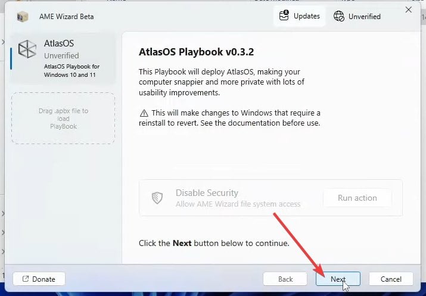The height and width of the screenshot is (296, 426).
Task: Click the Unverified globe icon
Action: click(x=339, y=16)
